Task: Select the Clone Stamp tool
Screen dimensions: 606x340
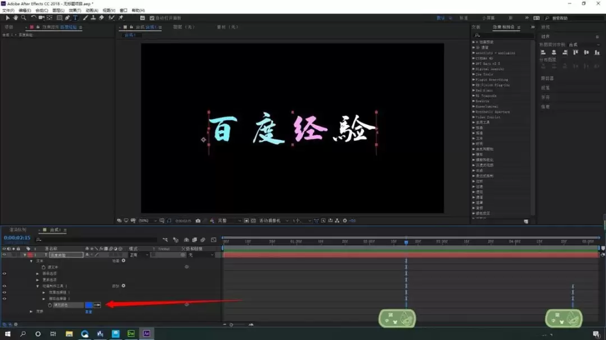Action: tap(93, 18)
